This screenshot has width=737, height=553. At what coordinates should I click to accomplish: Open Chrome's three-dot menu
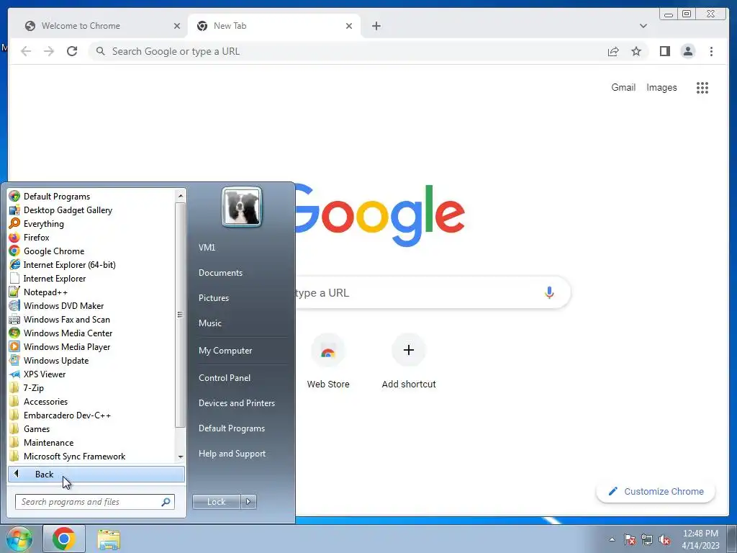711,51
